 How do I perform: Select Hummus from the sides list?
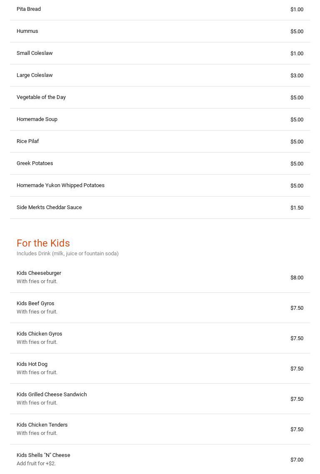tap(27, 31)
